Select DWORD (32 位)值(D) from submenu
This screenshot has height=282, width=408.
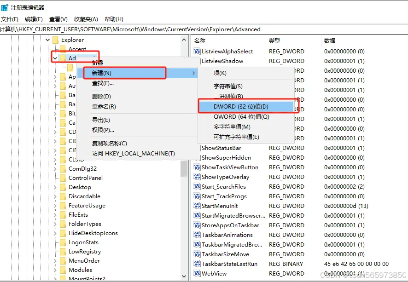point(246,107)
